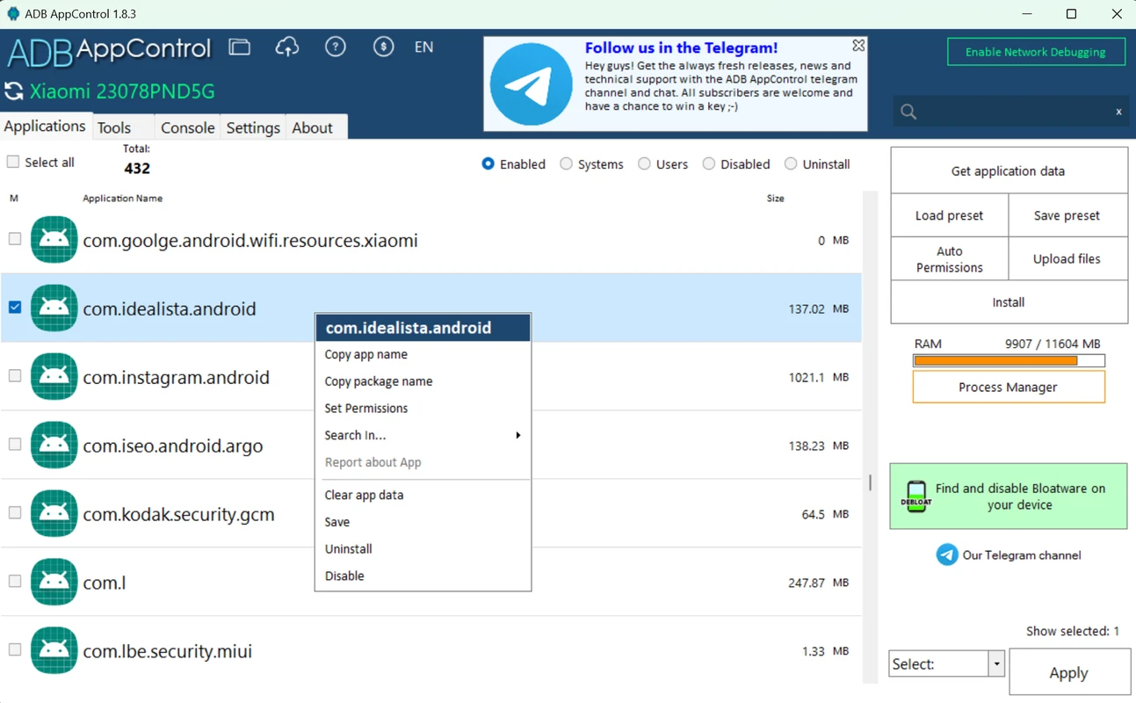Open the Select: dropdown

[997, 663]
